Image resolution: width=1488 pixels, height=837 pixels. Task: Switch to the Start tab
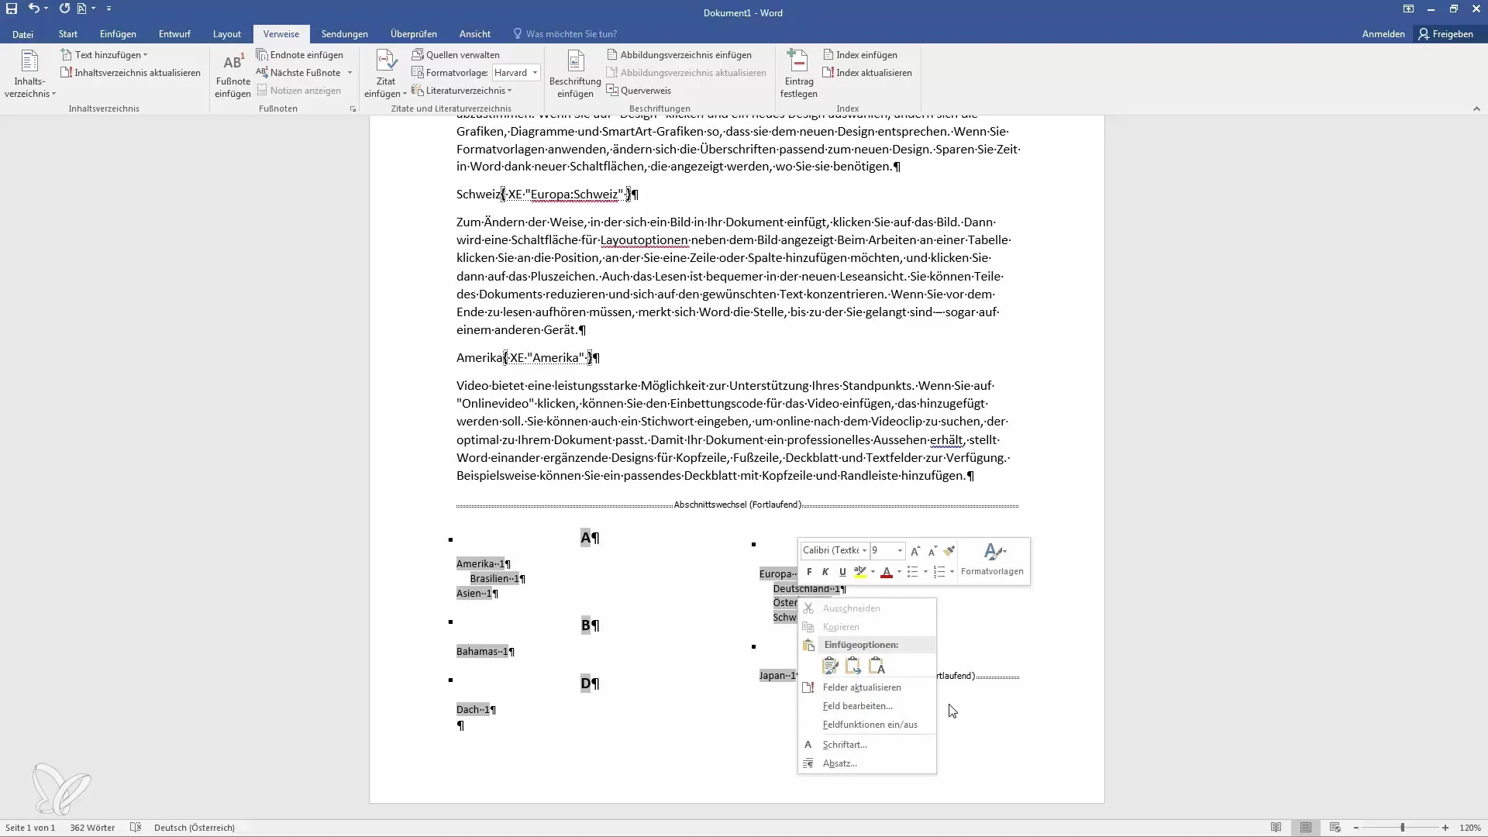click(68, 34)
